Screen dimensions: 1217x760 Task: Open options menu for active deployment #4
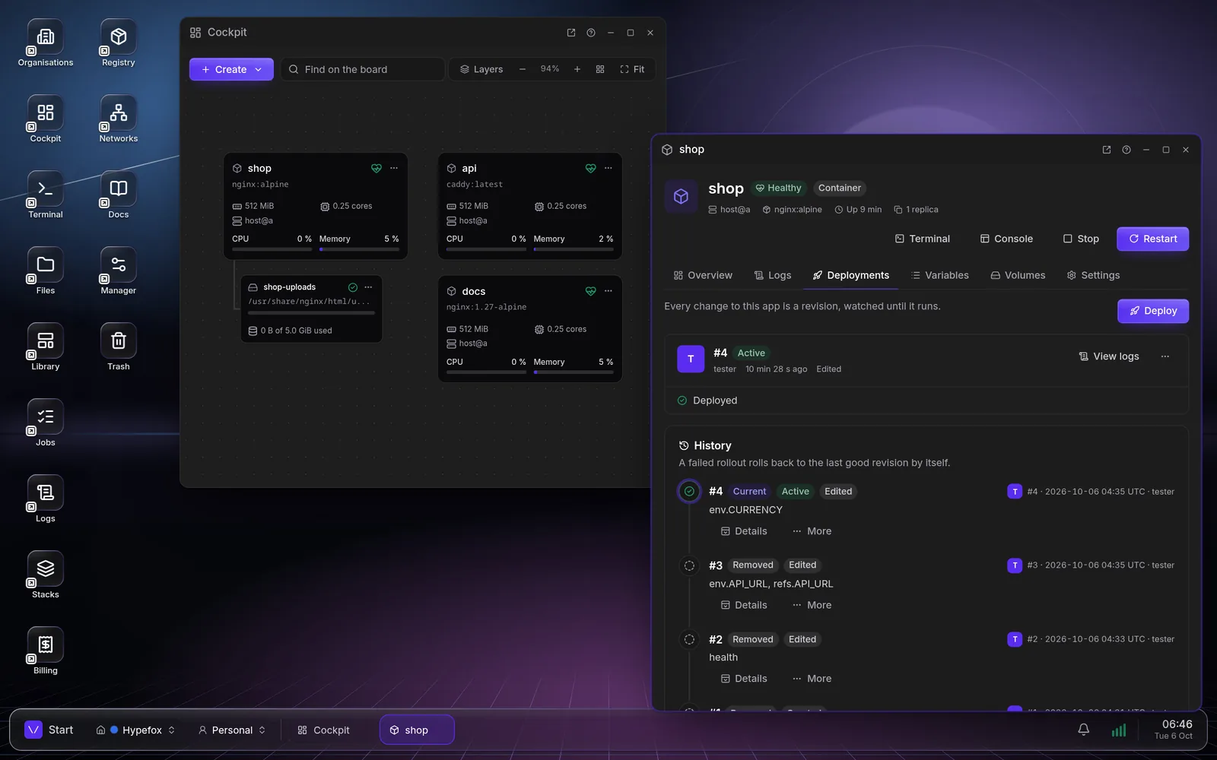[x=1165, y=356]
